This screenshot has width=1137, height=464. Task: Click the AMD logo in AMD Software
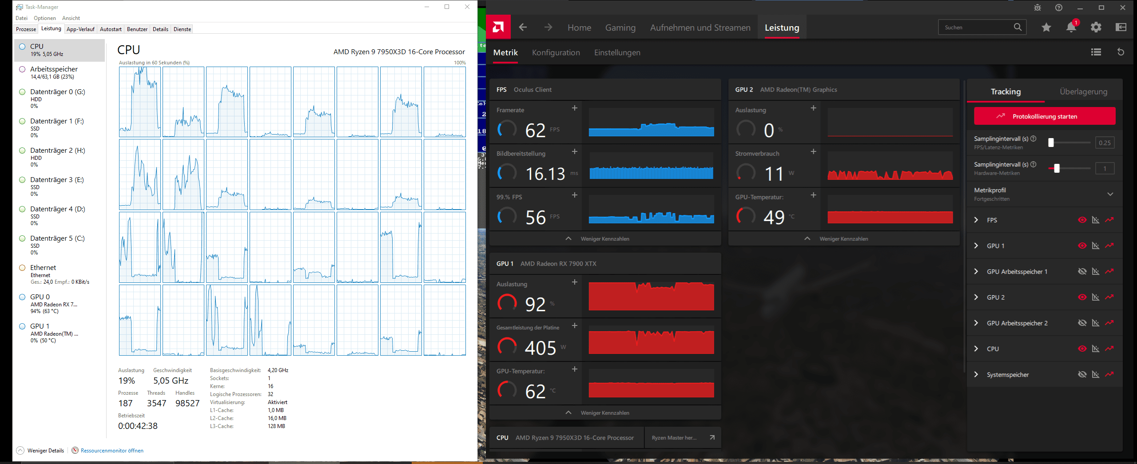click(498, 27)
